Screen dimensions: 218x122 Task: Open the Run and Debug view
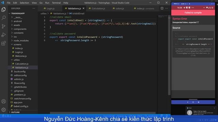(3, 35)
